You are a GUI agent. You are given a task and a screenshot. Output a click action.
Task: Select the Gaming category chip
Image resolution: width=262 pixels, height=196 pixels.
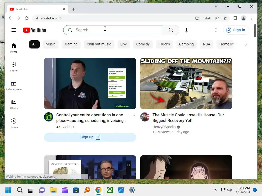[71, 44]
